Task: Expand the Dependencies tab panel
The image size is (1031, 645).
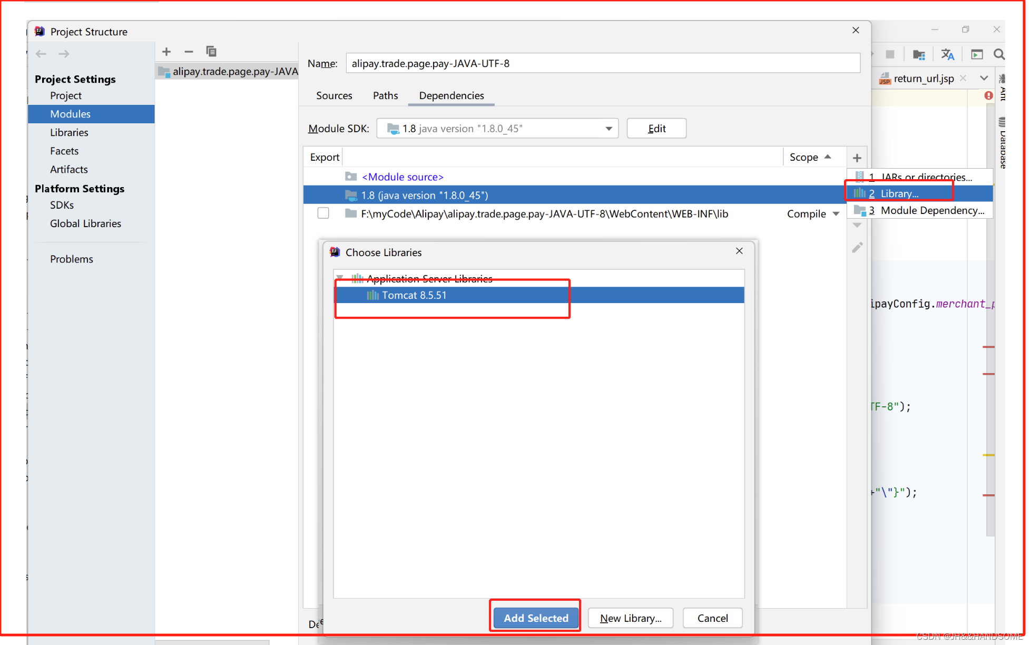Action: tap(453, 94)
